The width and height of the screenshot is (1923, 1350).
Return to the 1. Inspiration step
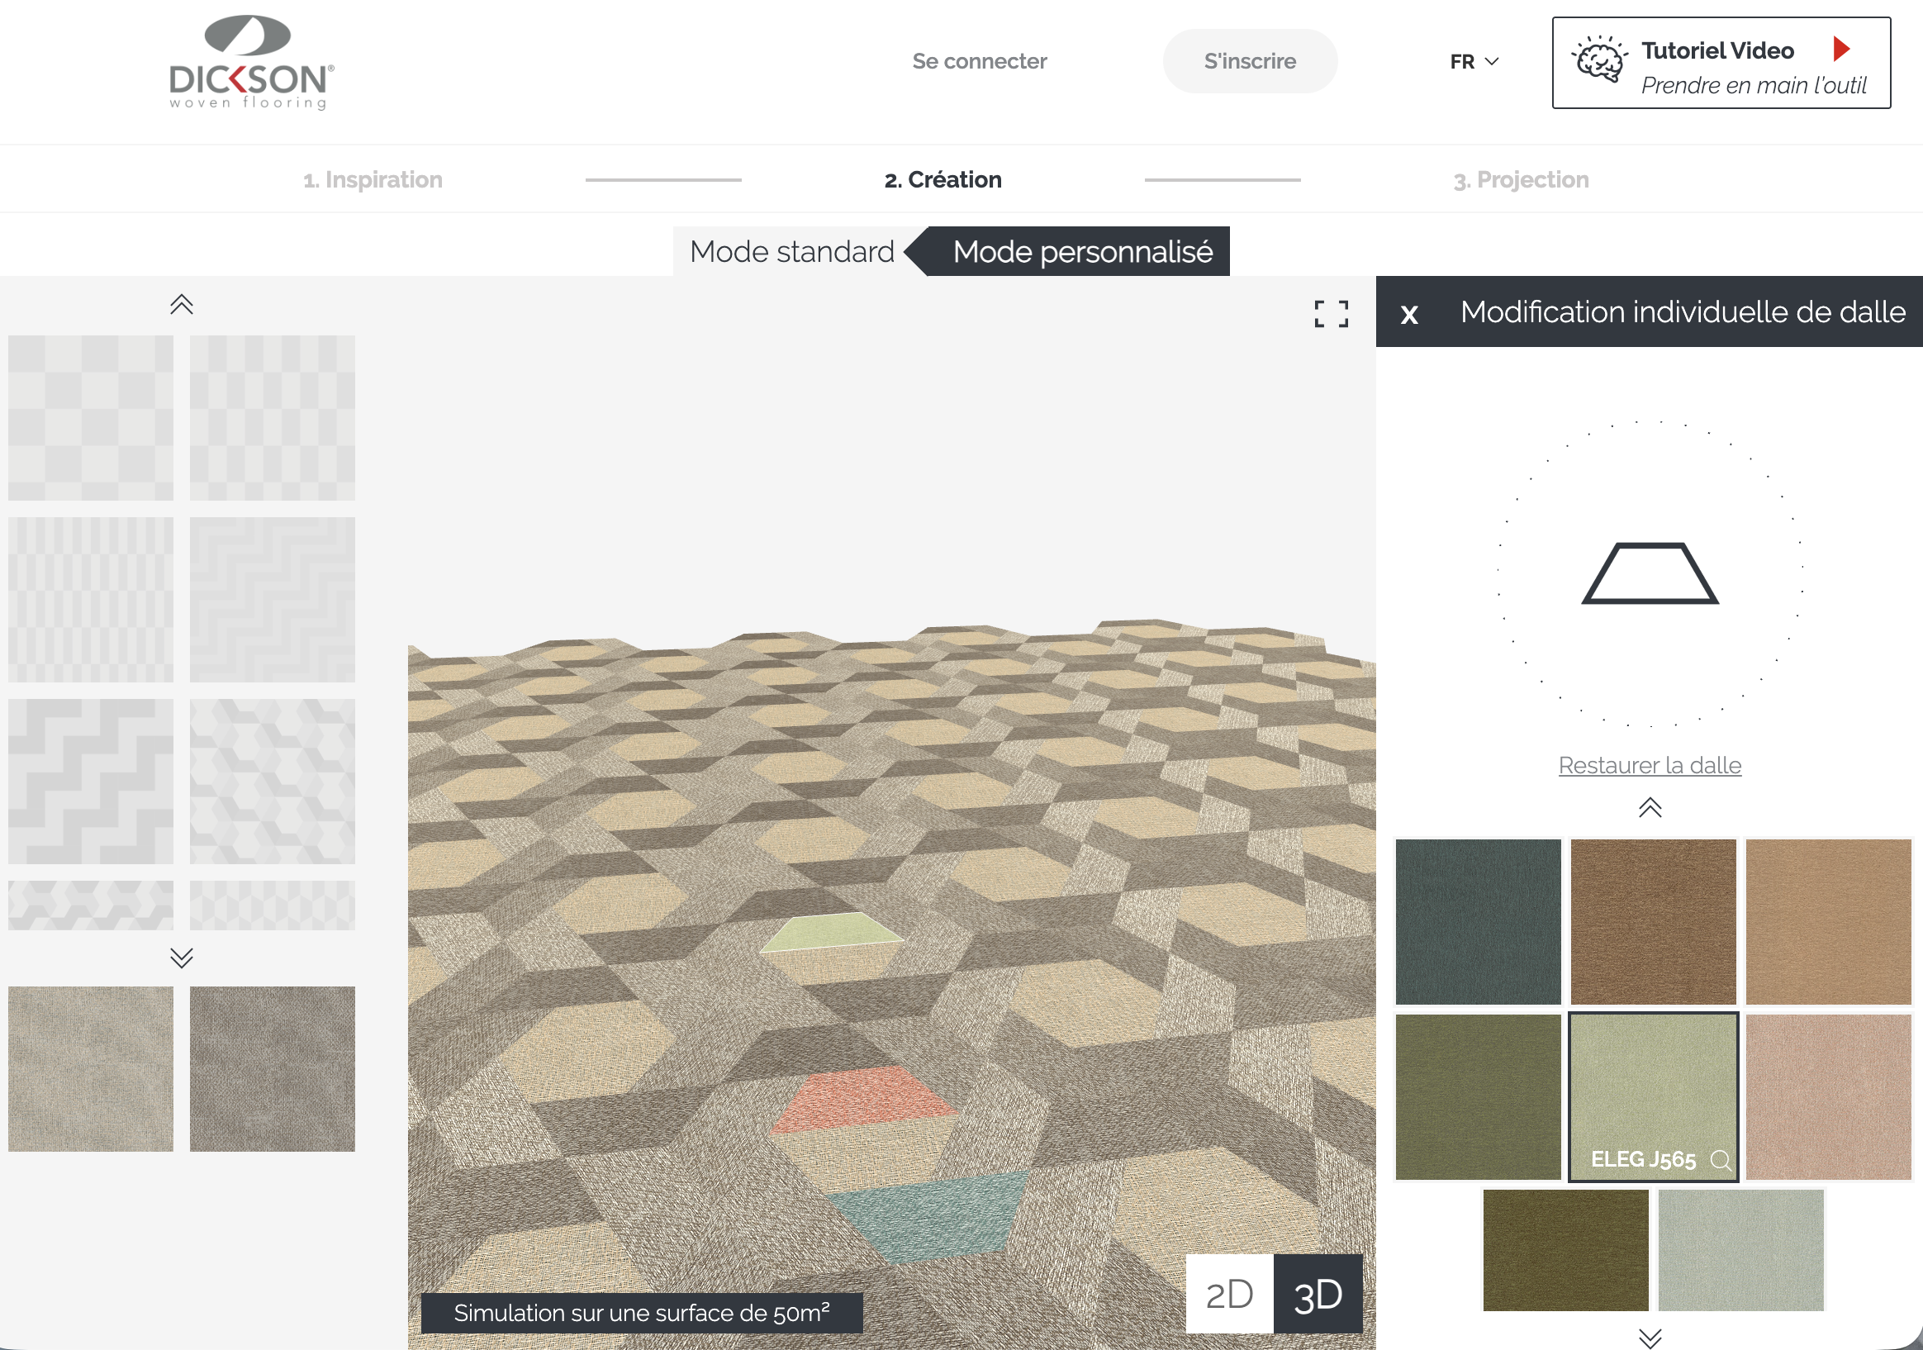point(373,178)
